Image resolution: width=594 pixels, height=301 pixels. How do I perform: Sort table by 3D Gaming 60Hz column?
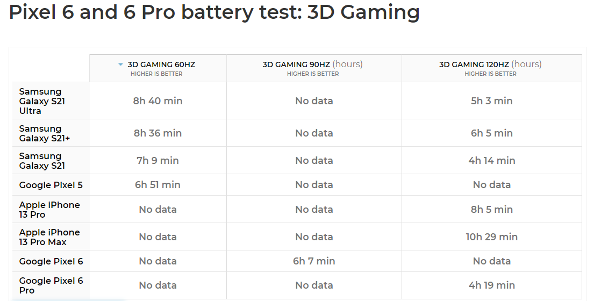[161, 64]
